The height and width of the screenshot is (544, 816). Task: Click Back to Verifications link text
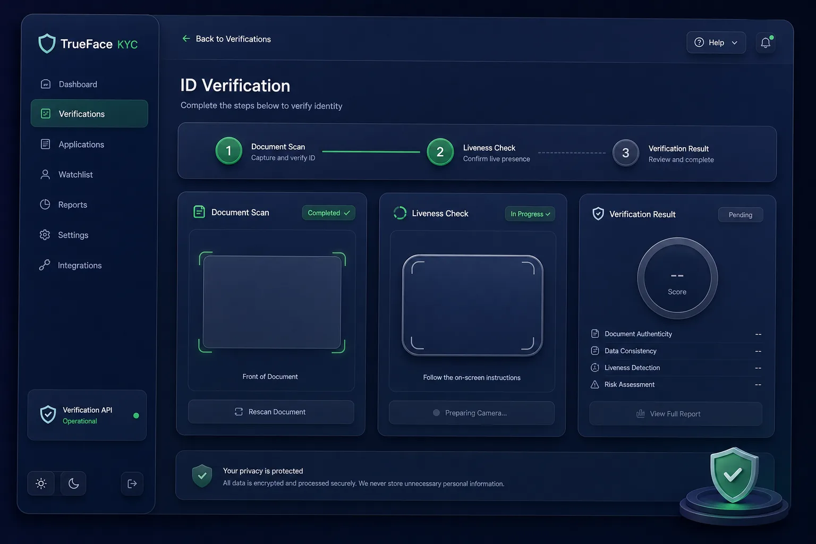coord(233,39)
